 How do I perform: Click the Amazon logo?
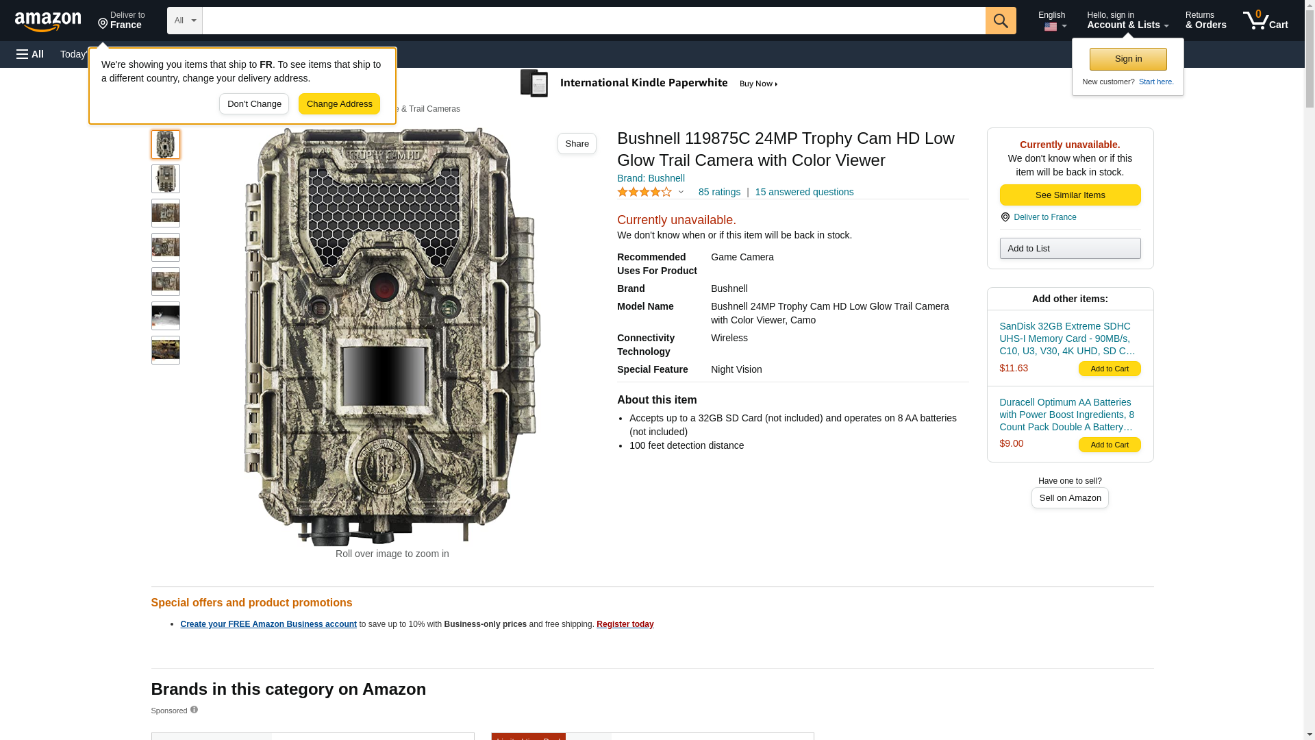48,21
